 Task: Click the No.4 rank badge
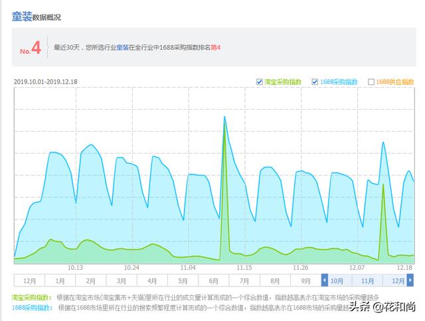pos(31,48)
